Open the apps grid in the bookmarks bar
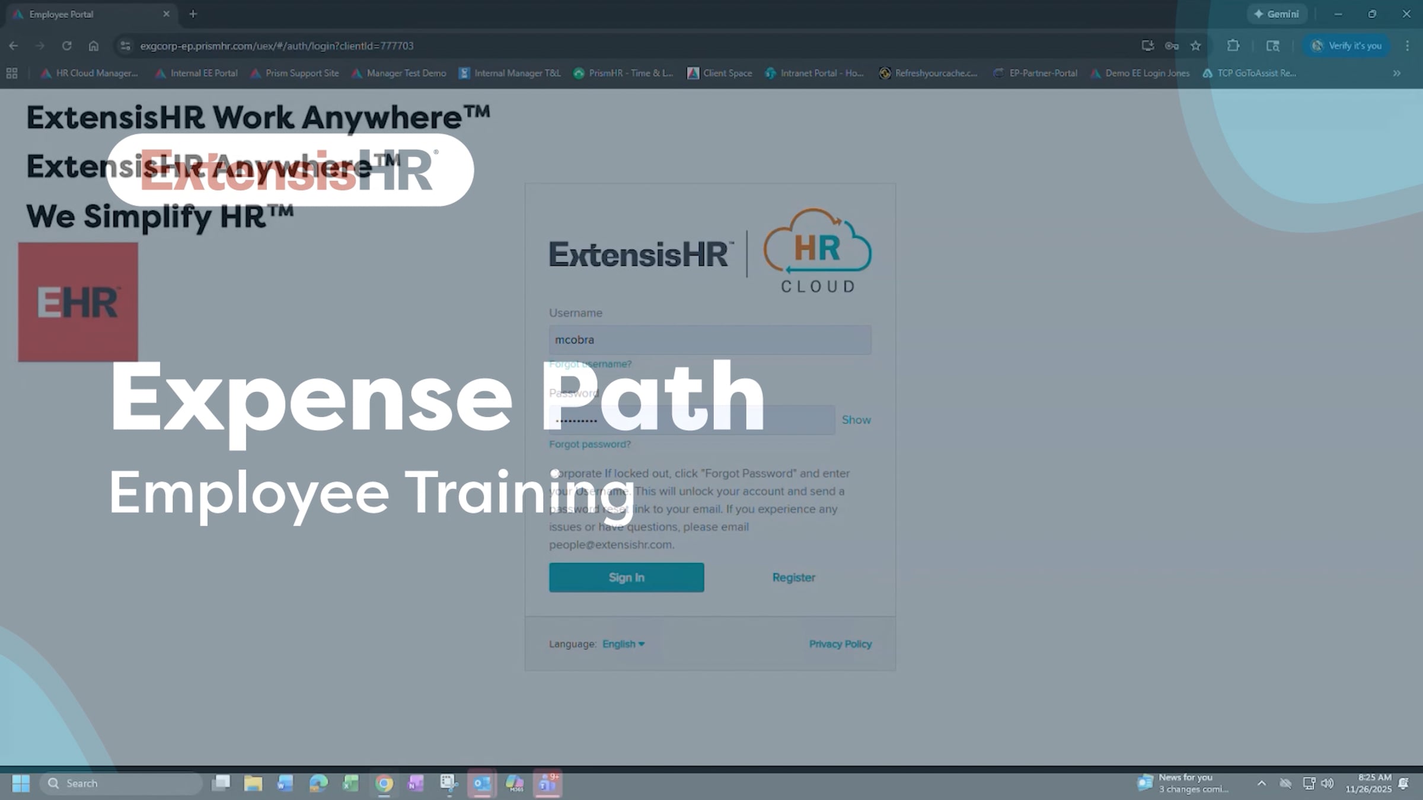Viewport: 1423px width, 800px height. 12,73
